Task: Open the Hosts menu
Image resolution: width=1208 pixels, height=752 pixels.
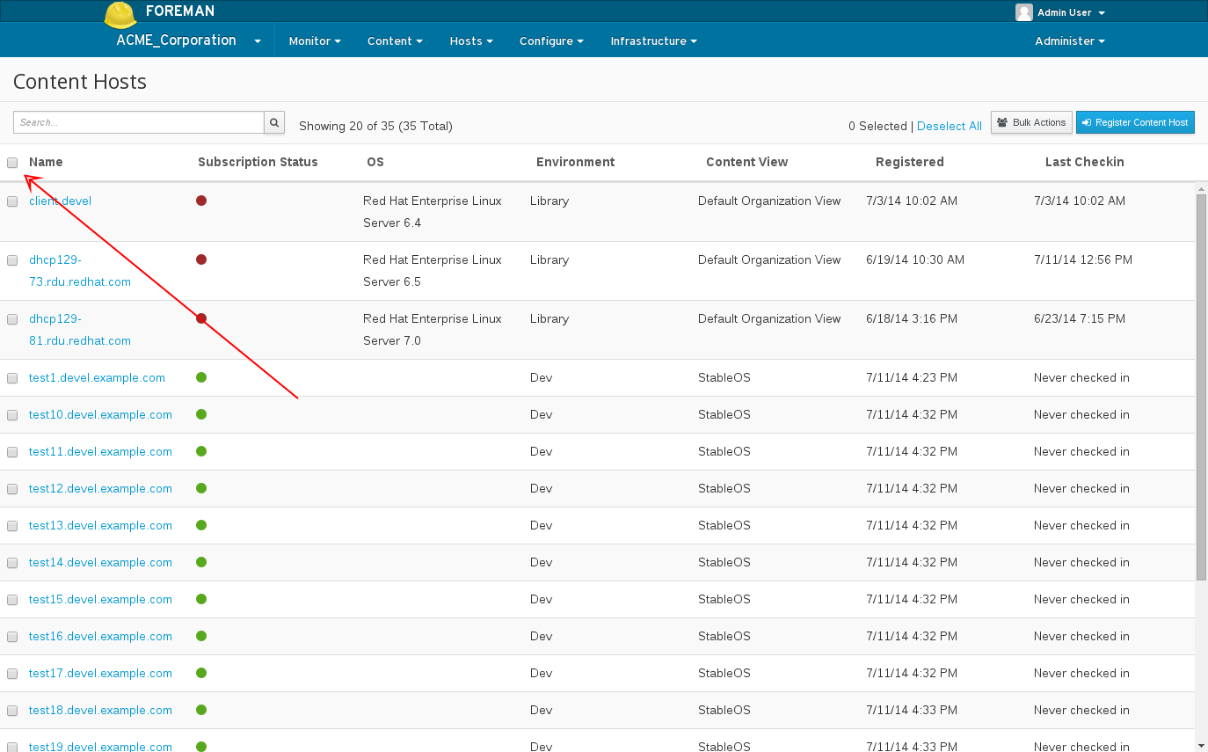Action: [x=471, y=41]
